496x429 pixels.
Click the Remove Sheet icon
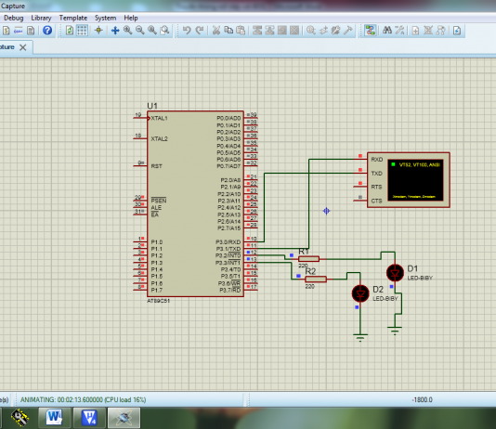point(428,31)
